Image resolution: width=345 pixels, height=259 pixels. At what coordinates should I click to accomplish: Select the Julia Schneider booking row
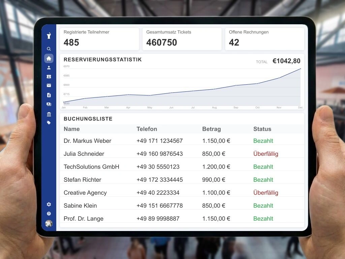pos(84,154)
